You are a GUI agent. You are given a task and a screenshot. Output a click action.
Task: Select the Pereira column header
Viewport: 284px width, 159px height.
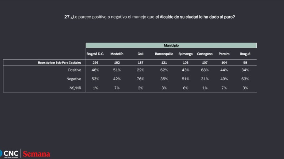[x=224, y=54]
